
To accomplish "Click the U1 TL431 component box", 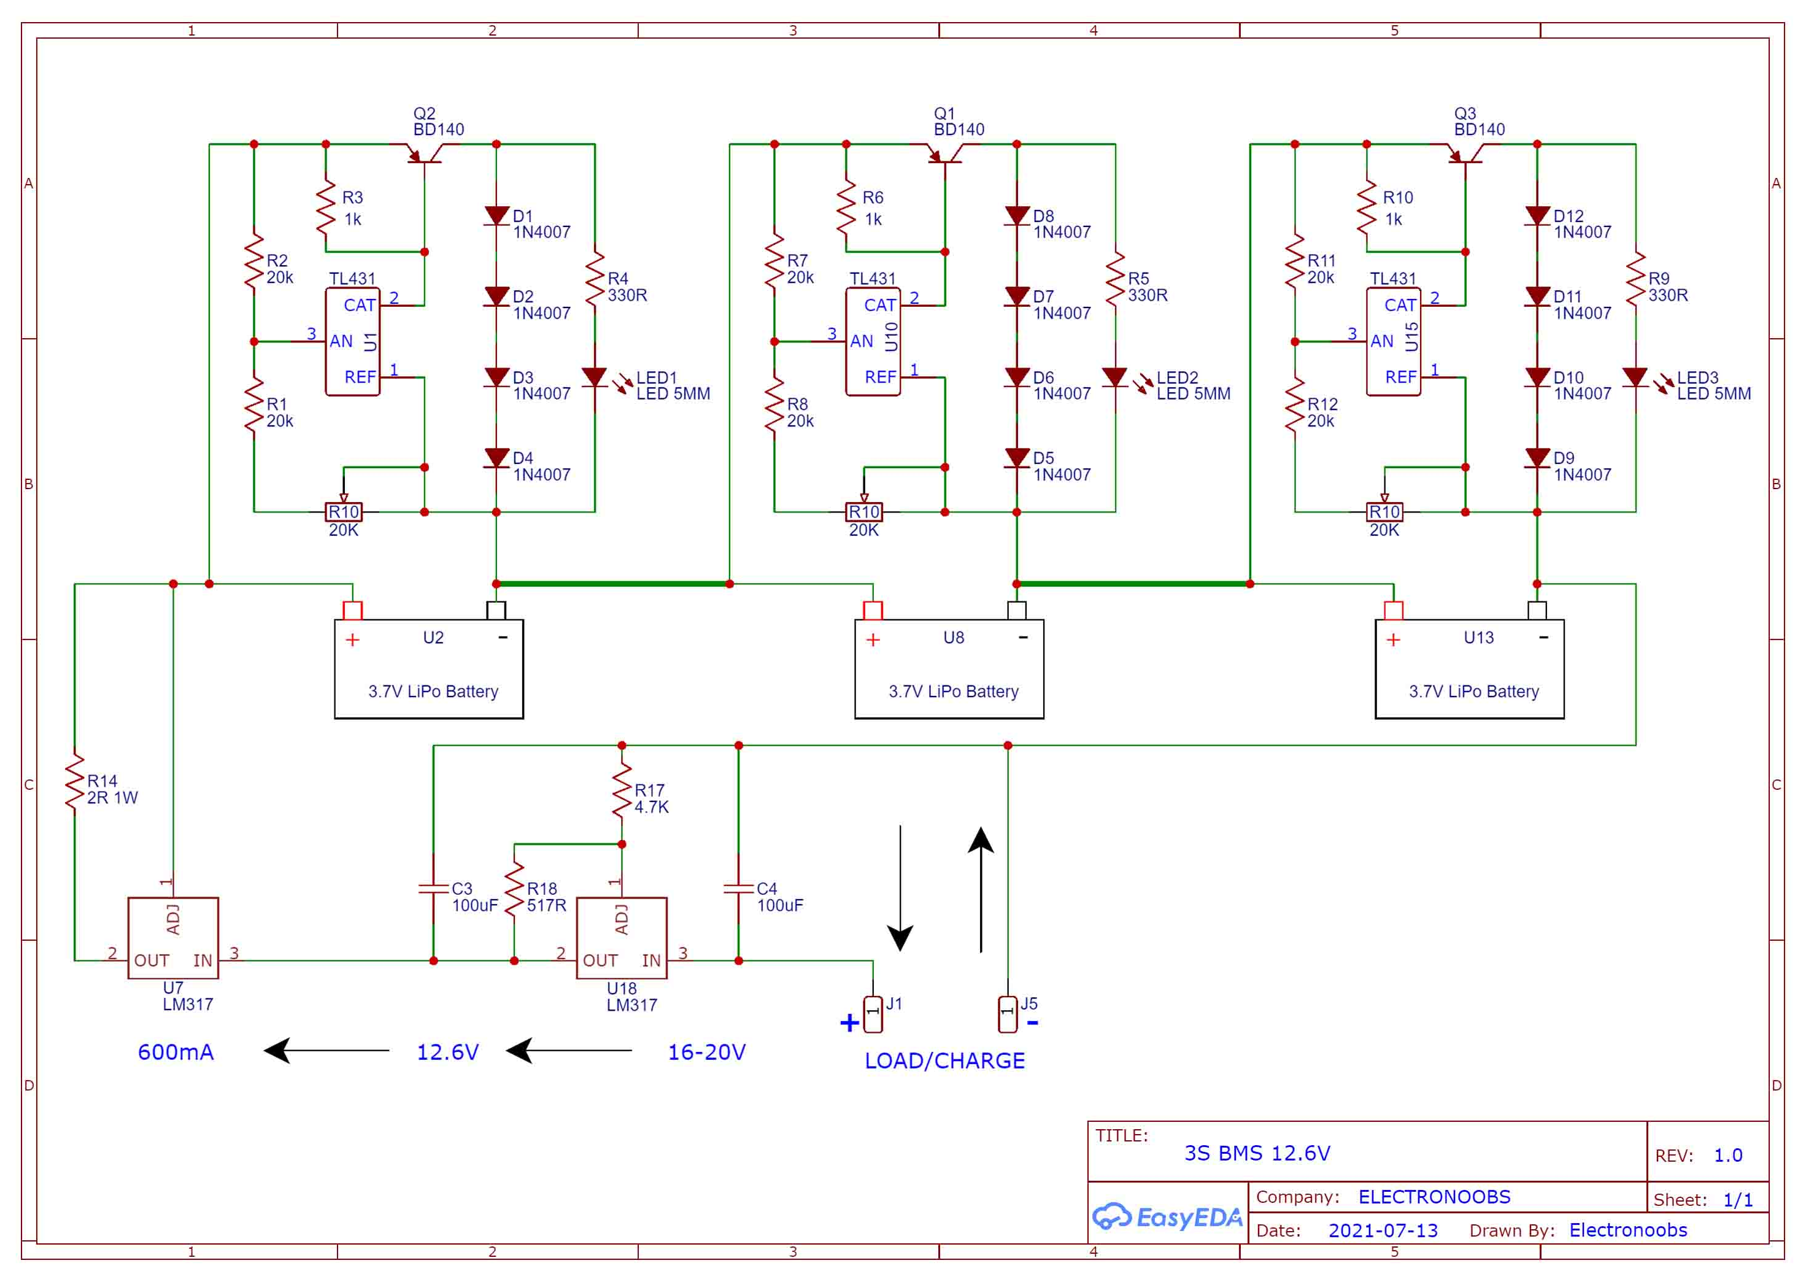I will [352, 342].
